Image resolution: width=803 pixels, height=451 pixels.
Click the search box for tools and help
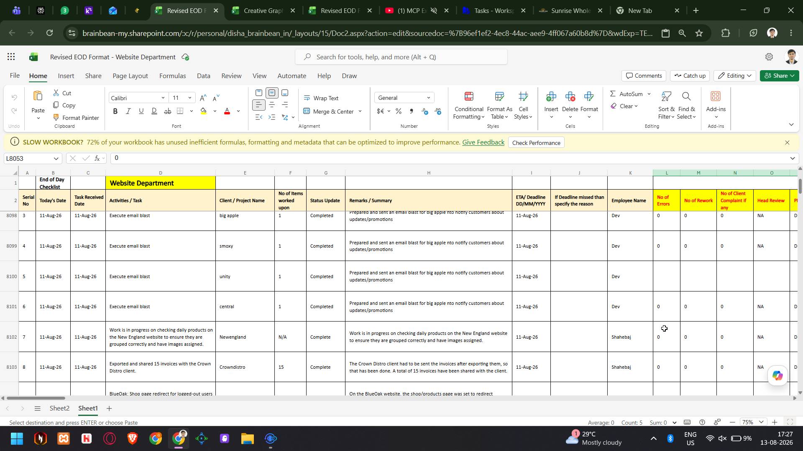click(x=401, y=57)
